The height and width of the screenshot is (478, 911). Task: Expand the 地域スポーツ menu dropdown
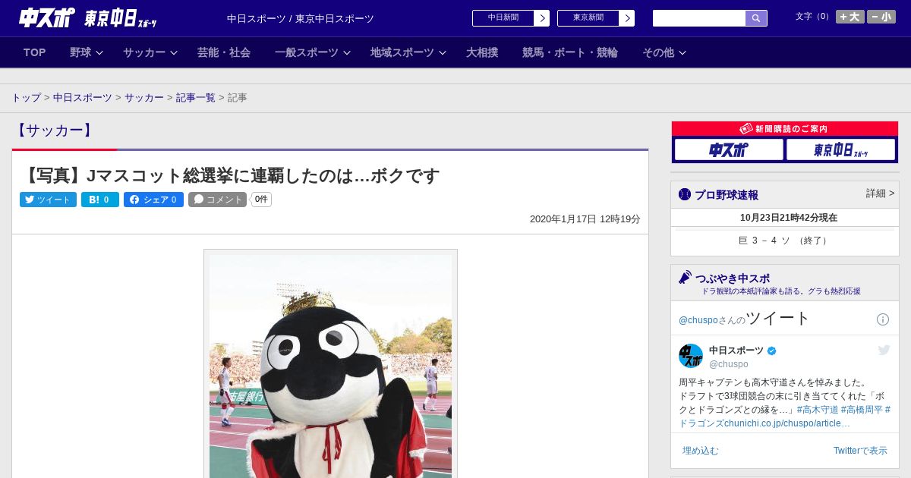pyautogui.click(x=408, y=52)
